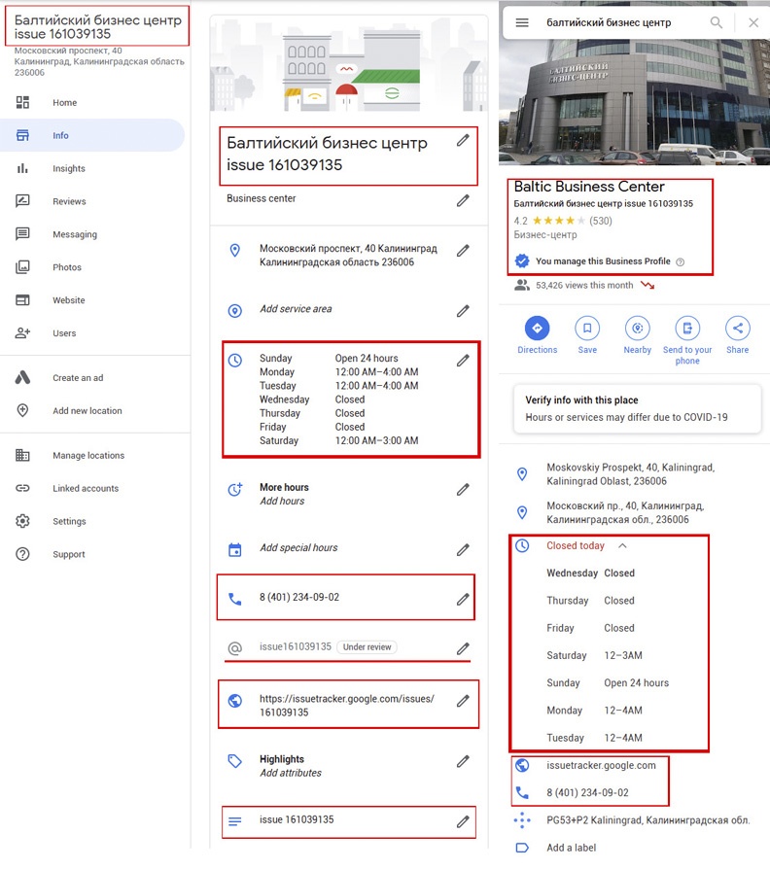Click phone number 8 (401) 234-09-02 in Maps
This screenshot has height=869, width=770.
pos(587,792)
